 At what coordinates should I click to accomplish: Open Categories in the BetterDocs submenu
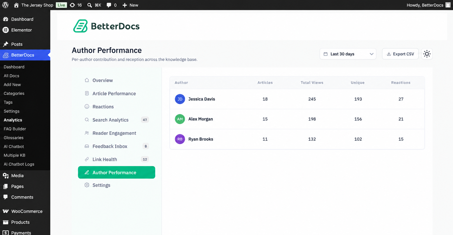click(14, 93)
